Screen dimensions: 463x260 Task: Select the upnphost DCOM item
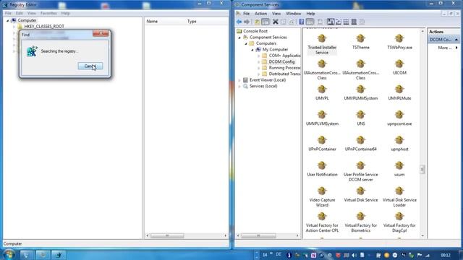[x=399, y=144]
